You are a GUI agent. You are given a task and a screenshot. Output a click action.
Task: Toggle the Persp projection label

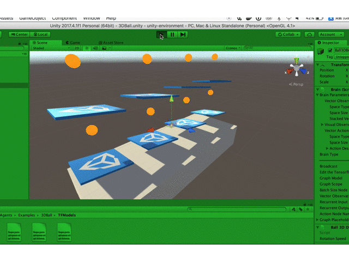(296, 84)
